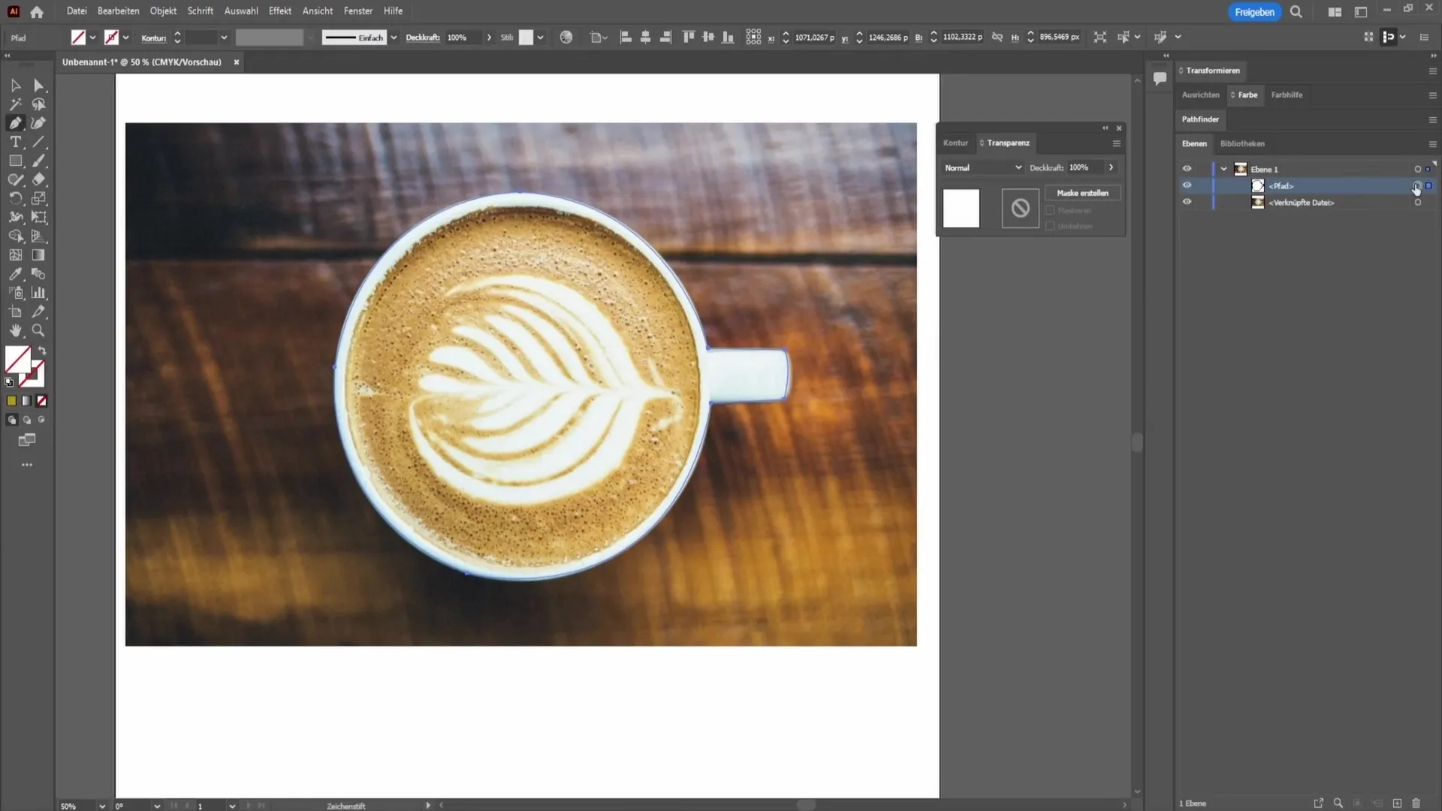
Task: Select the Type tool
Action: pos(15,142)
